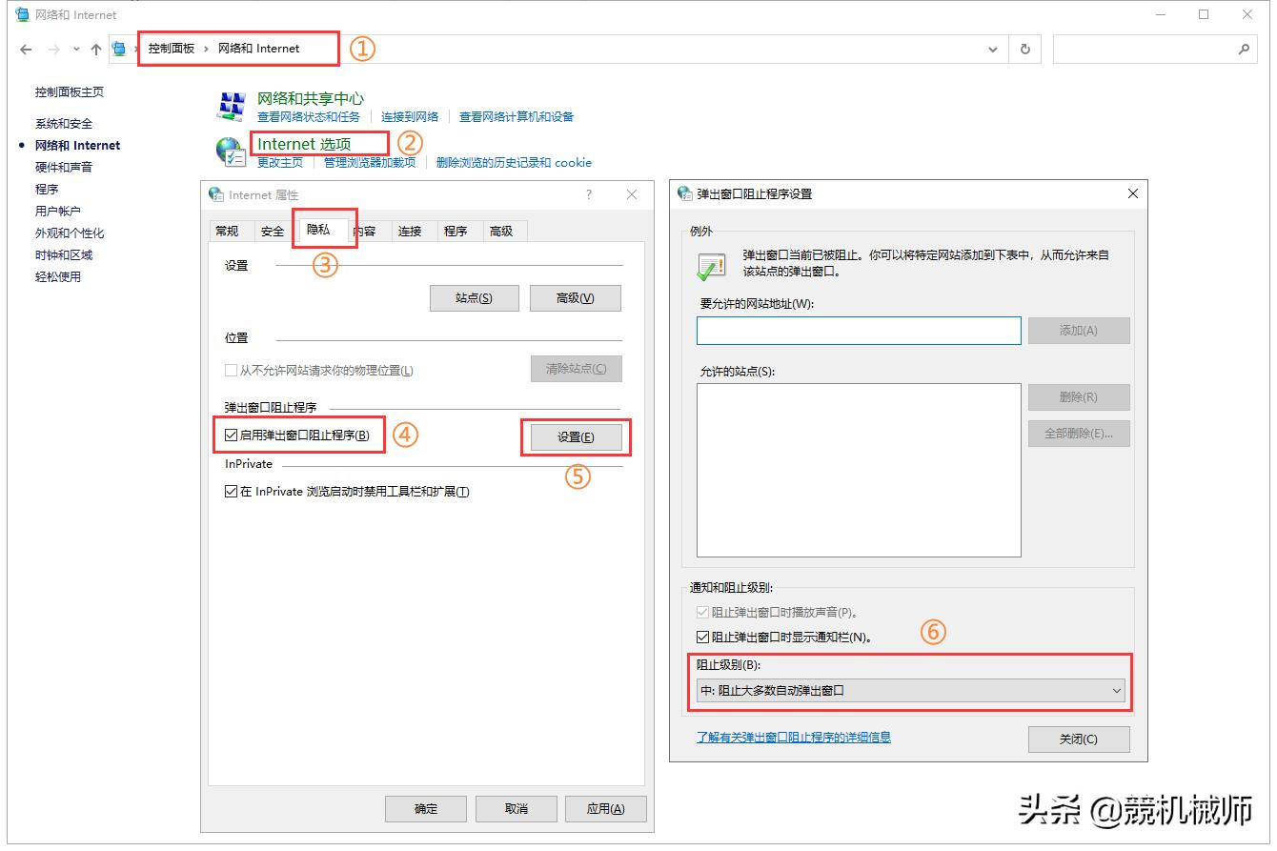The image size is (1277, 851).
Task: Click the search magnifier icon
Action: (1244, 49)
